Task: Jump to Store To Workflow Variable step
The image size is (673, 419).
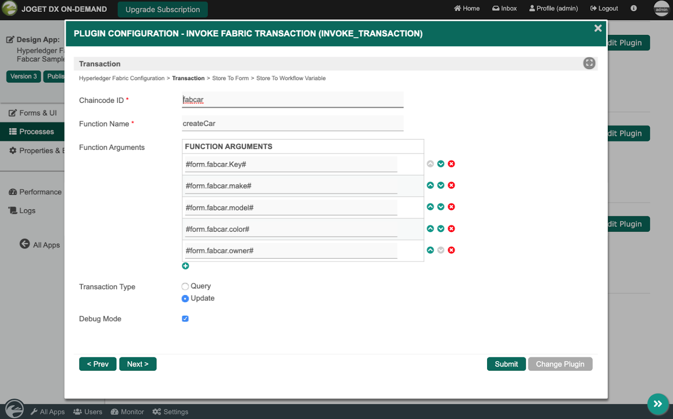Action: pyautogui.click(x=291, y=78)
